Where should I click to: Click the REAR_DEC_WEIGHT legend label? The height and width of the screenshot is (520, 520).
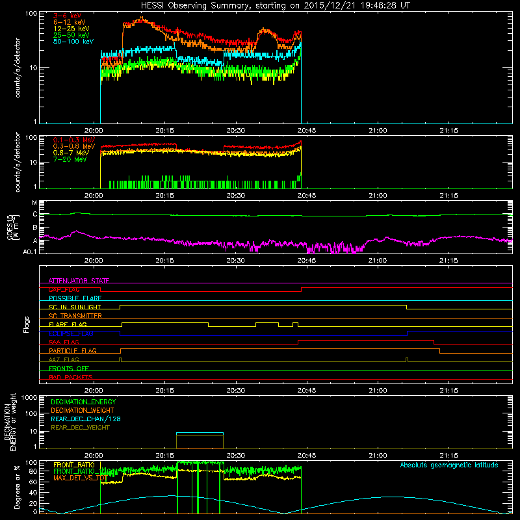(x=80, y=428)
